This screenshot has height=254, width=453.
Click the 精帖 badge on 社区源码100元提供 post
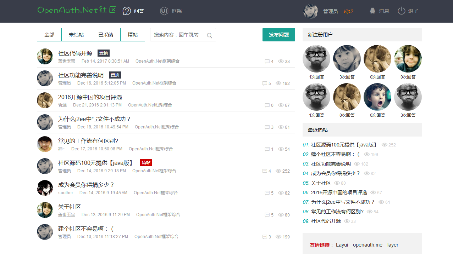(x=146, y=163)
